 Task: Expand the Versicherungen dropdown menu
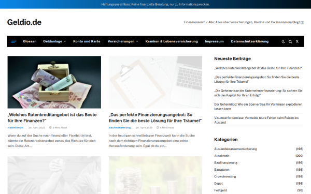(123, 41)
